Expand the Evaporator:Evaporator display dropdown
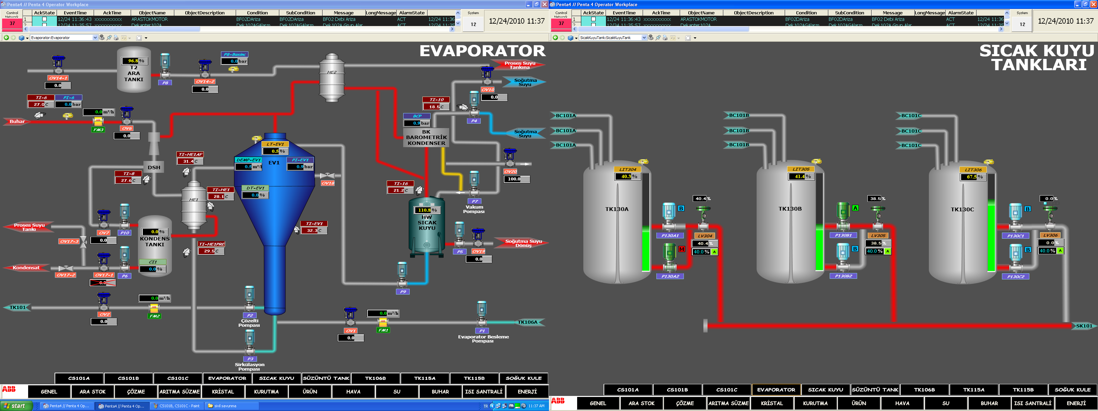 tap(95, 38)
